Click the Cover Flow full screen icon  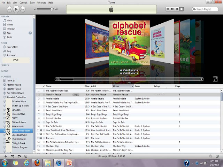point(215,79)
